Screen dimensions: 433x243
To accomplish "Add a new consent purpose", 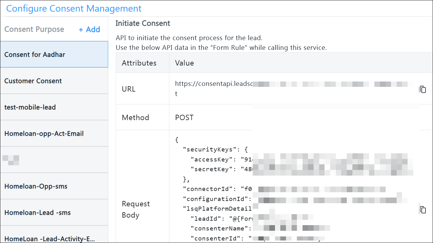I will pos(89,29).
